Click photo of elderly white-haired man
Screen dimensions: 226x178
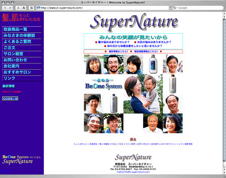(153, 123)
